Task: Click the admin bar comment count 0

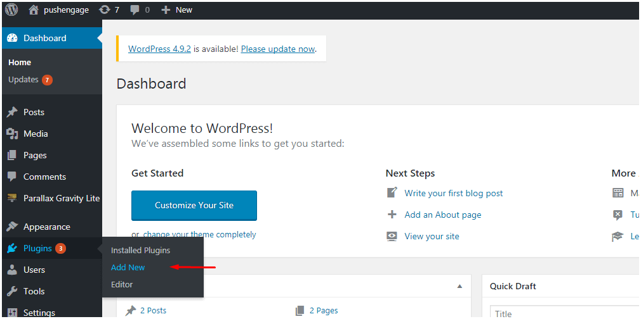Action: coord(147,10)
